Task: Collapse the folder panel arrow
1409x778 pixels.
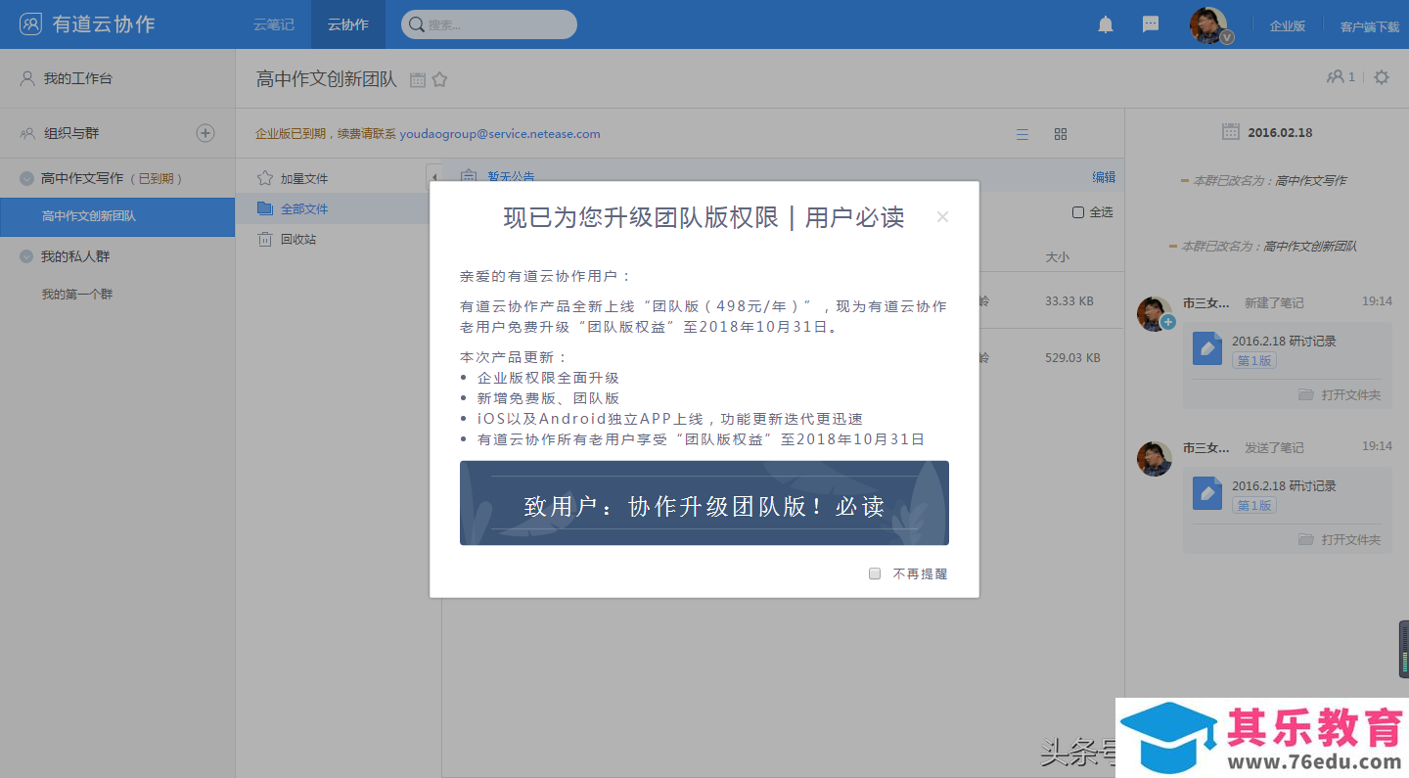Action: pos(434,177)
